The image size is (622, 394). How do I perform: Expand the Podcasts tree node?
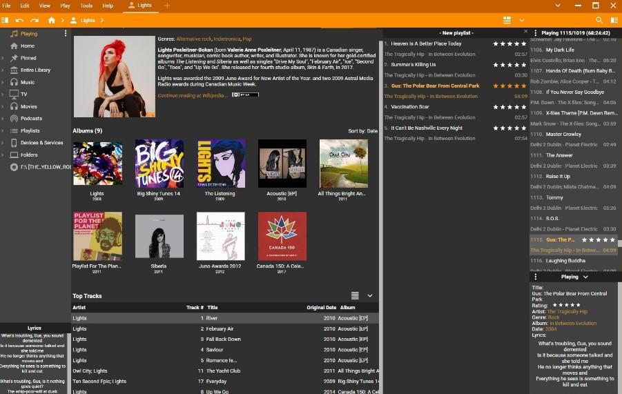(3, 119)
